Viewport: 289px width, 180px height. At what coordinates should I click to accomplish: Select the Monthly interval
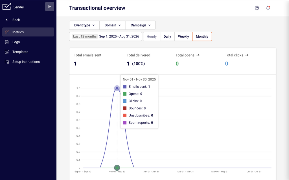202,37
